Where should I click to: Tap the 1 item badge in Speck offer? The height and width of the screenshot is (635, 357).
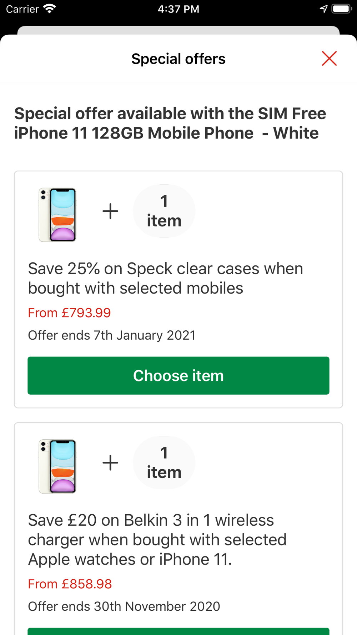(164, 211)
